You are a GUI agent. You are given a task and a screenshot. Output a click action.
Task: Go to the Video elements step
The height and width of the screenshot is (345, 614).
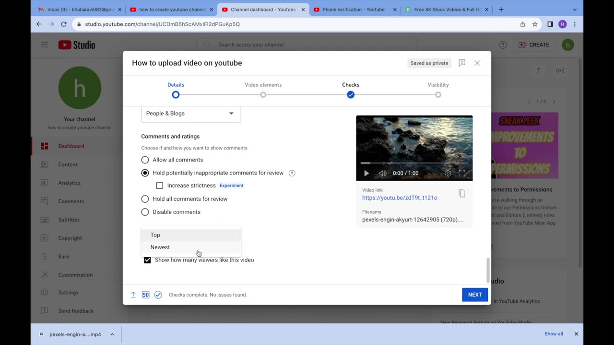(x=263, y=90)
